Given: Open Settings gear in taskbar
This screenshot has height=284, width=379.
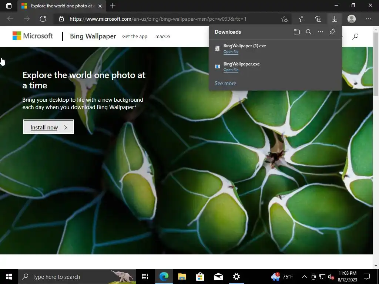Looking at the screenshot, I should [x=237, y=277].
